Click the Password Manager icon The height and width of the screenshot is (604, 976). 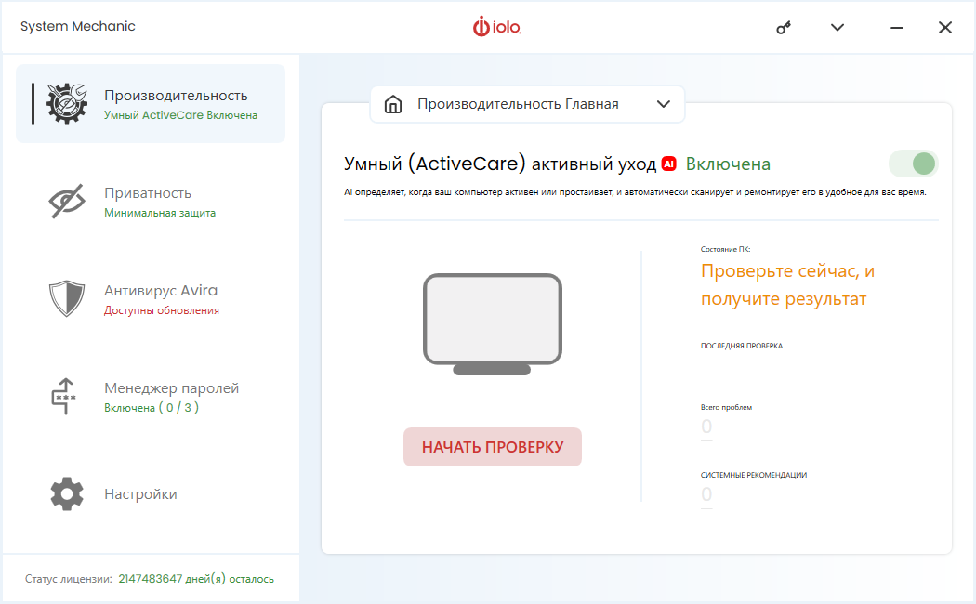tap(64, 397)
